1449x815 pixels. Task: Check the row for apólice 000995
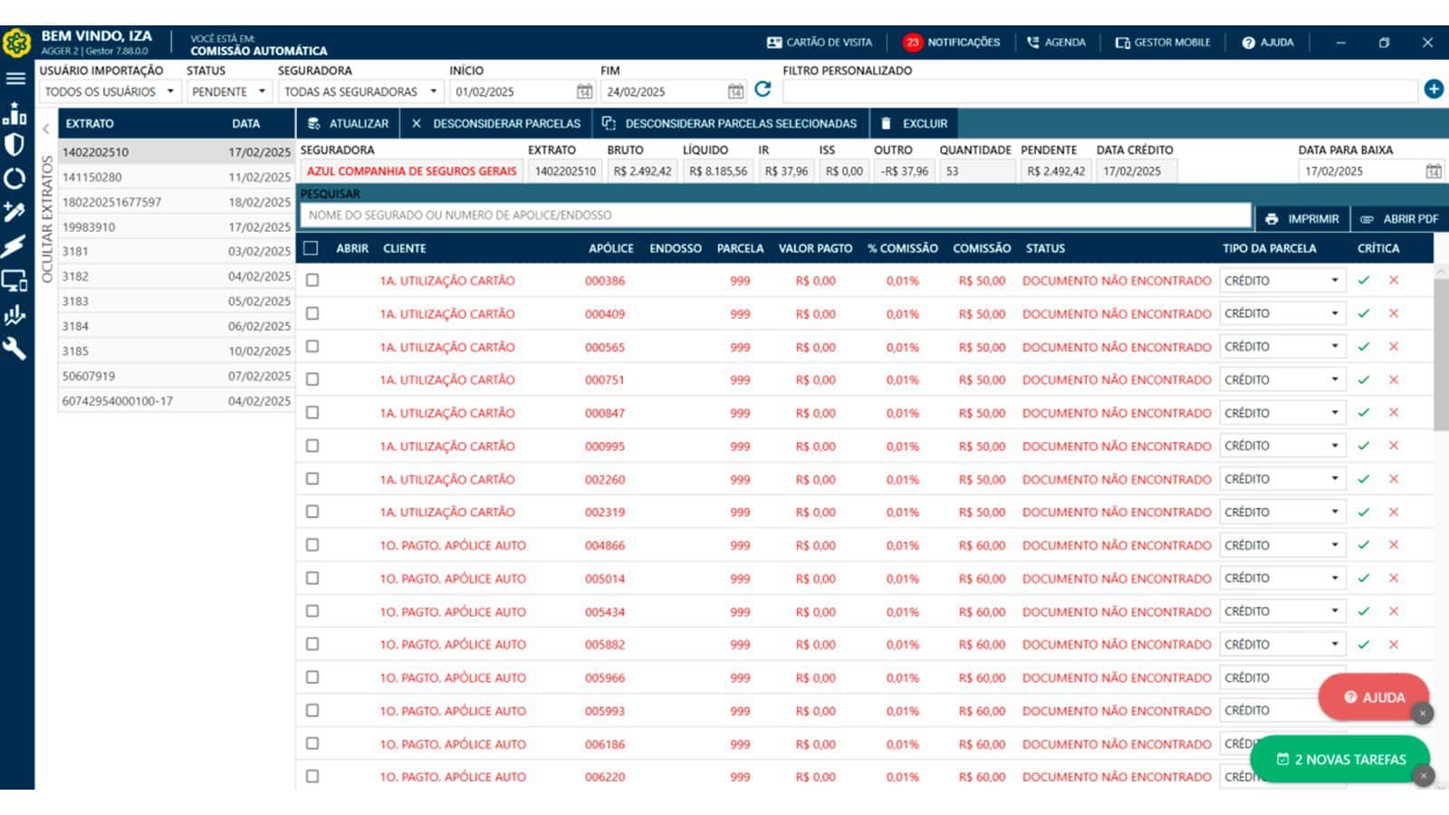click(x=312, y=446)
